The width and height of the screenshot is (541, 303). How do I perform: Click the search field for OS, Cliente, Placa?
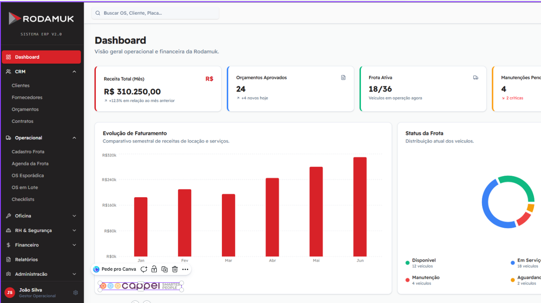tap(155, 13)
